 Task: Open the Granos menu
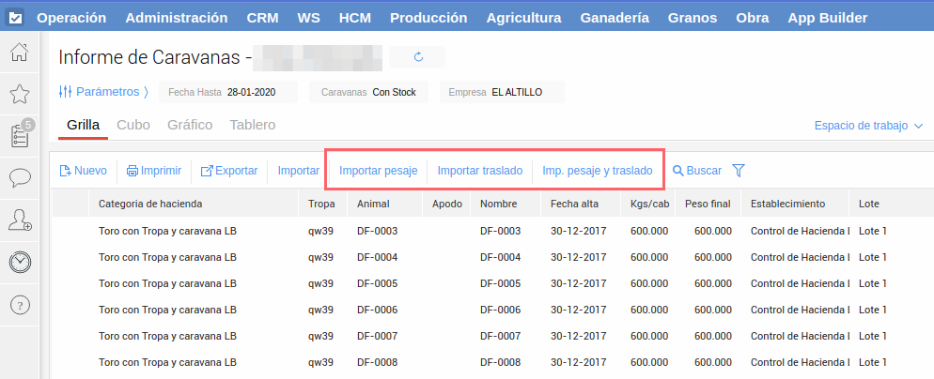pos(693,18)
